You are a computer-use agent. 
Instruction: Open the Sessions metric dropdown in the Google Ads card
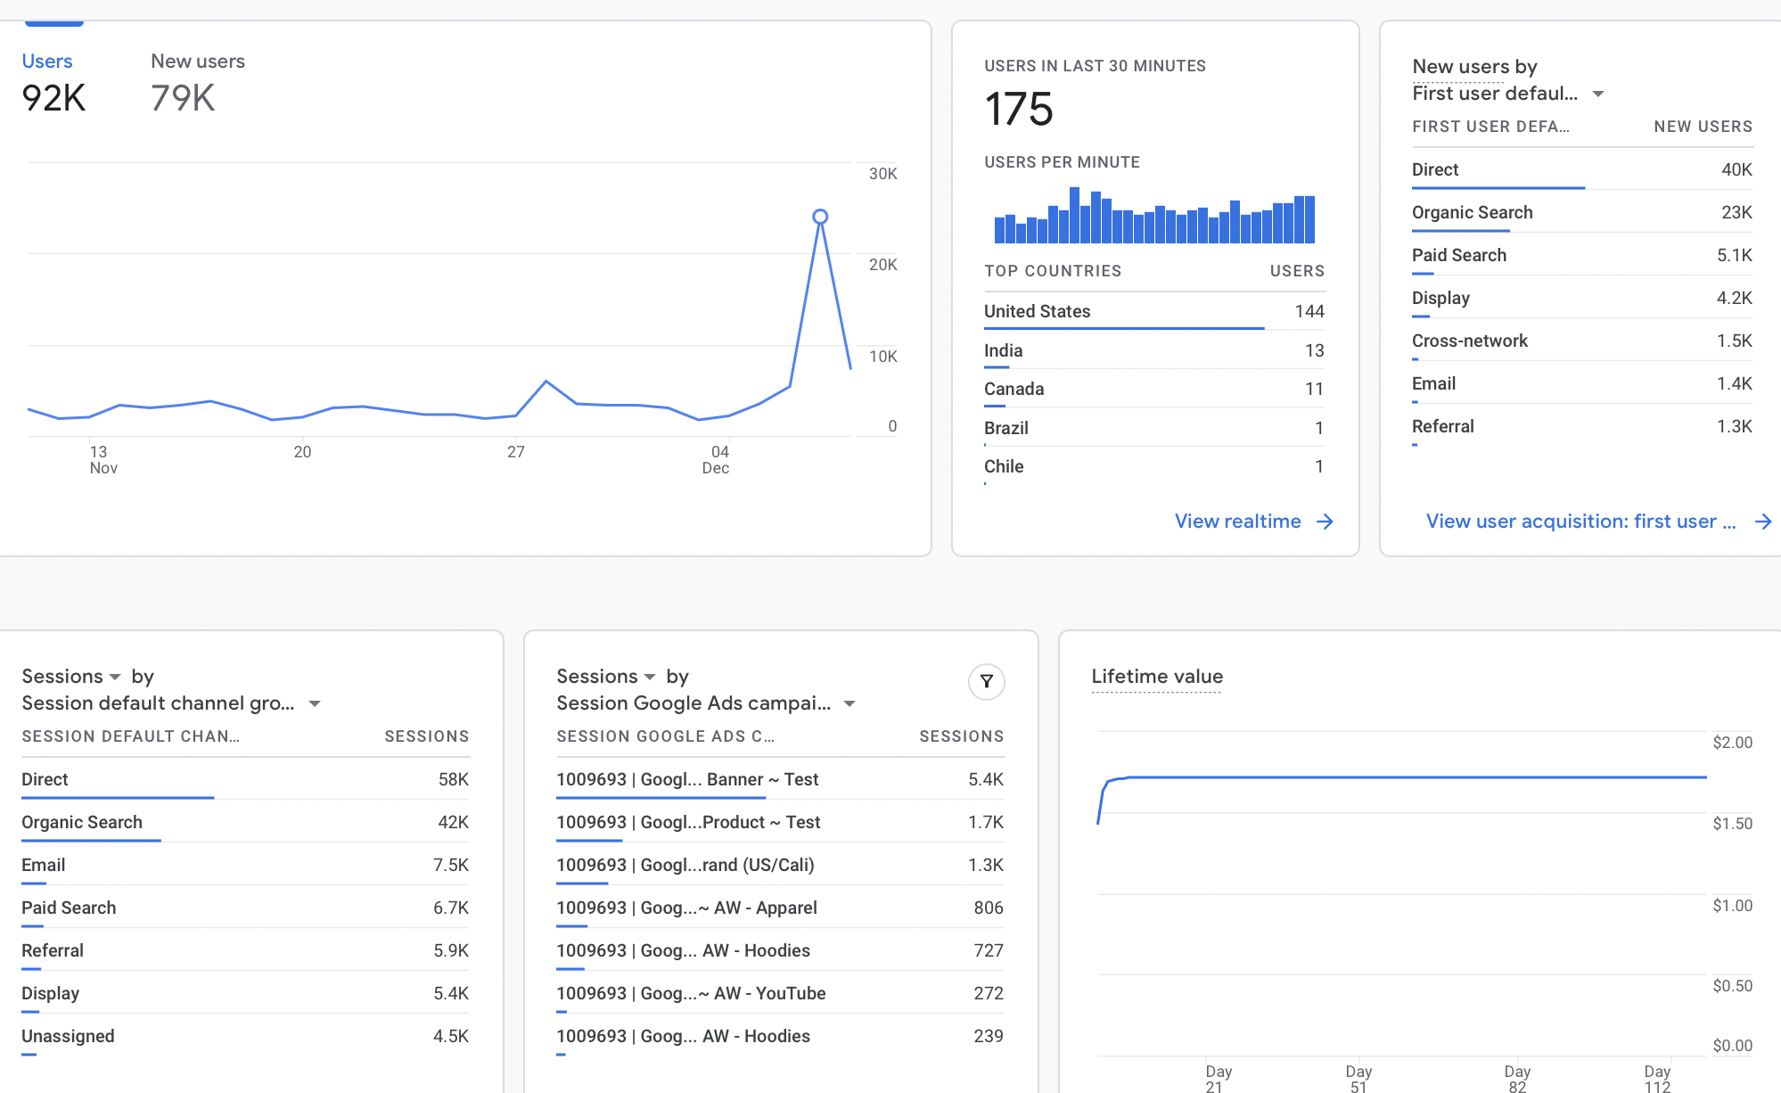[x=649, y=677]
